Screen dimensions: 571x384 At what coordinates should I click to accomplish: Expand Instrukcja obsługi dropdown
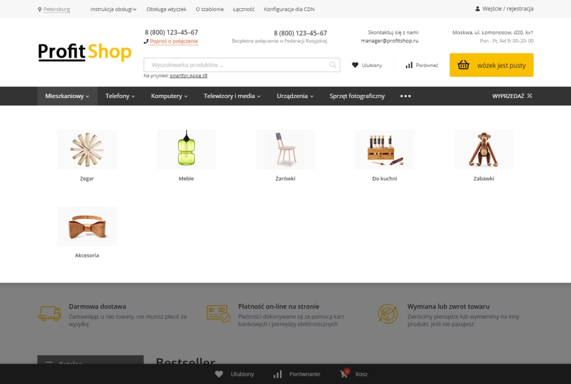click(113, 9)
